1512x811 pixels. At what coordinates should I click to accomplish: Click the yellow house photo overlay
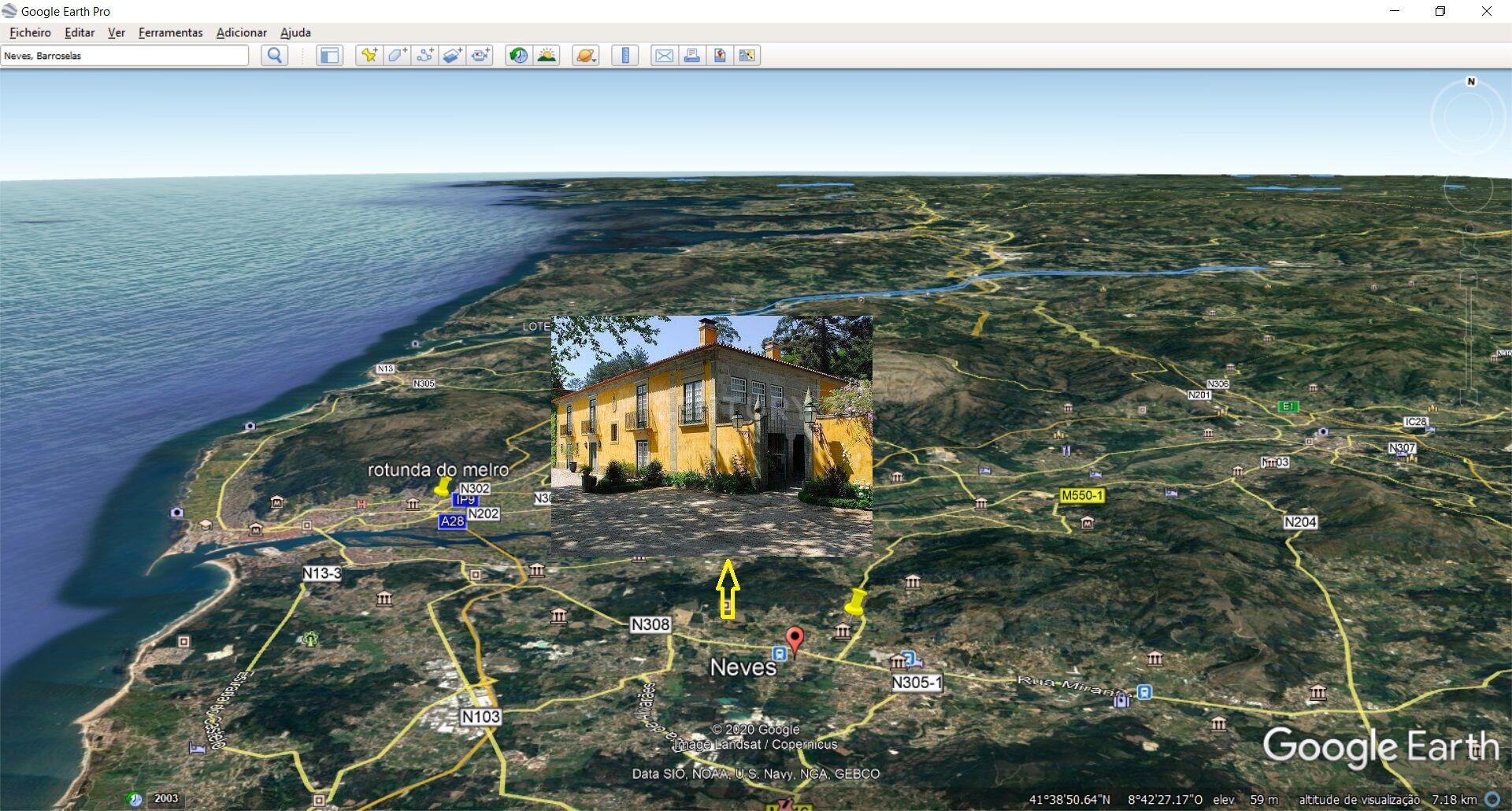[x=712, y=435]
